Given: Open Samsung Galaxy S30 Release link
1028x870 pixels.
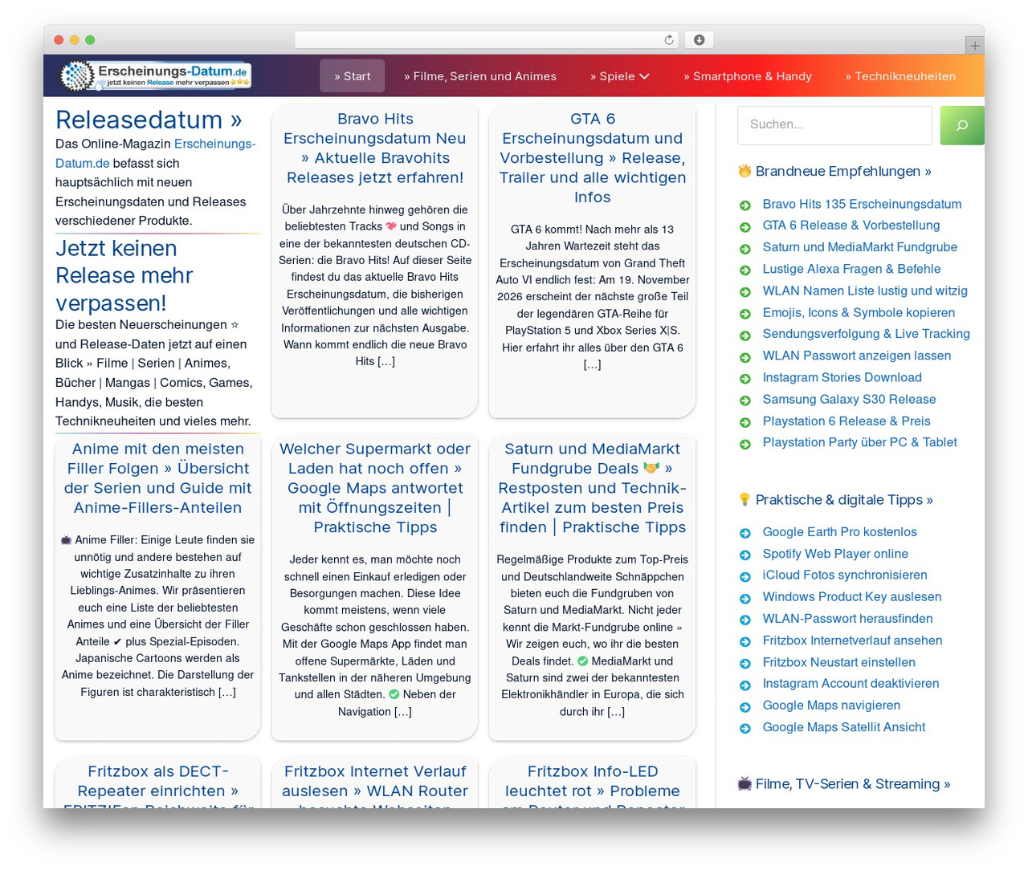Looking at the screenshot, I should click(x=849, y=399).
